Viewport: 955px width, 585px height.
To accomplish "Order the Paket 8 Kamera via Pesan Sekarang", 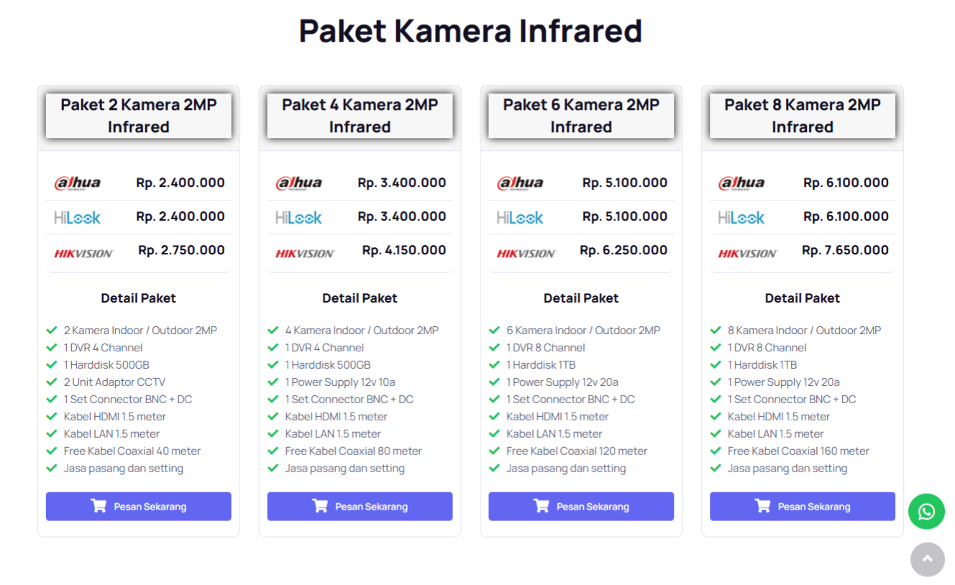I will pyautogui.click(x=803, y=506).
